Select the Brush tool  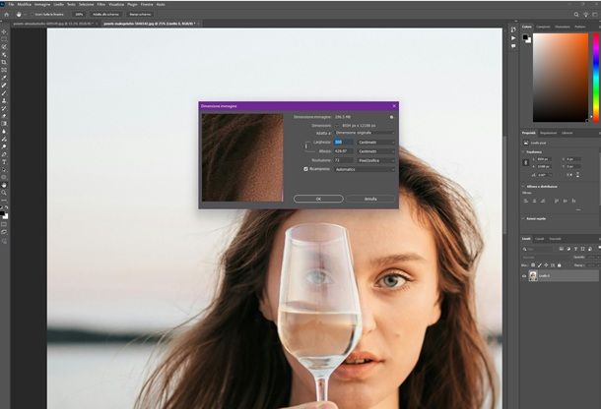pos(4,93)
